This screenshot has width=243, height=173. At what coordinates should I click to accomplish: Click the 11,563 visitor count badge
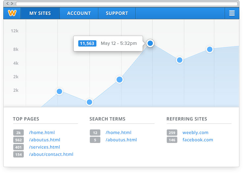87,43
